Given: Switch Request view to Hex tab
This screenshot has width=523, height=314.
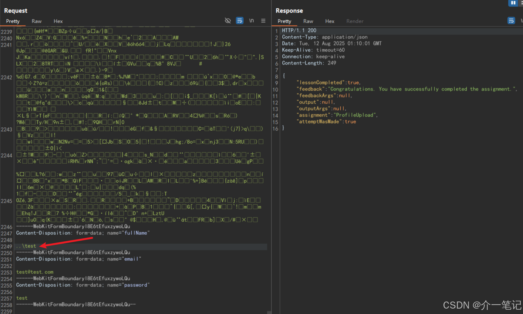Looking at the screenshot, I should tap(58, 21).
